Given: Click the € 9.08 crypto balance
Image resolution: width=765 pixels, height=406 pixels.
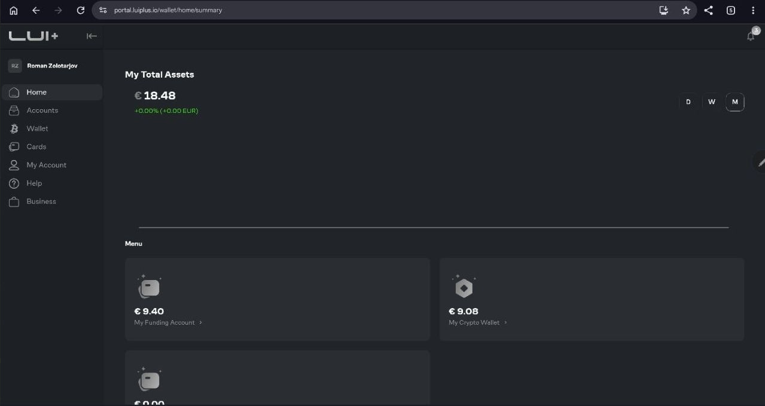Looking at the screenshot, I should tap(464, 311).
